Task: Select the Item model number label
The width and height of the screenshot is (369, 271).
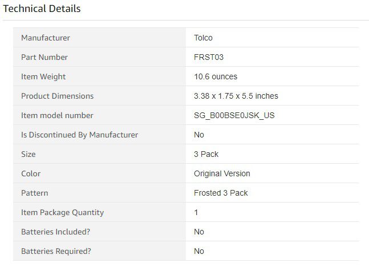Action: 57,115
